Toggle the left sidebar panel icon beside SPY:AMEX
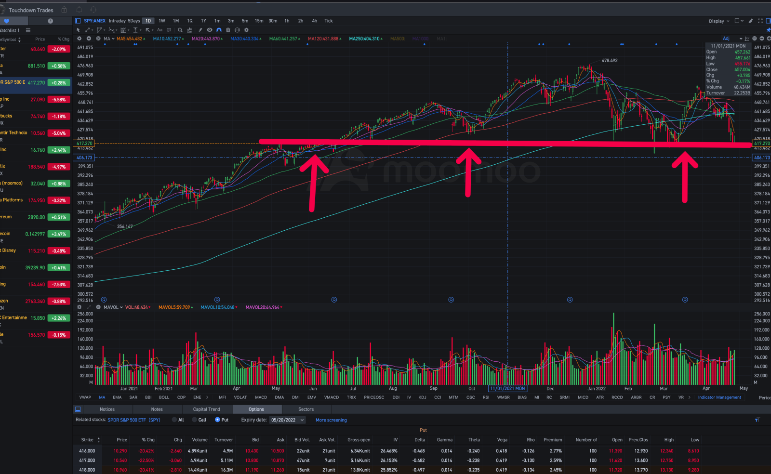This screenshot has height=474, width=771. click(78, 21)
